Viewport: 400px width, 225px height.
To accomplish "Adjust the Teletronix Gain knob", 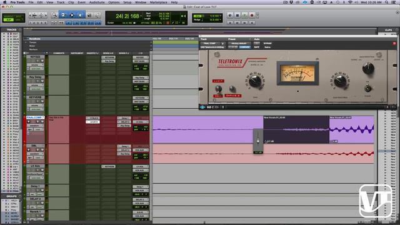I will pyautogui.click(x=255, y=81).
